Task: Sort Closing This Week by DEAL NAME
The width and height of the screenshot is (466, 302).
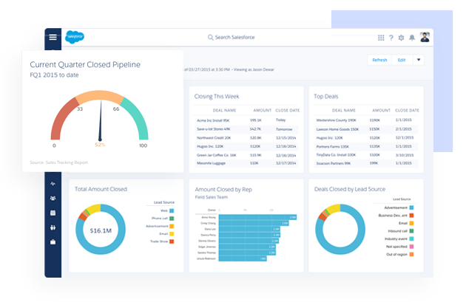Action: (224, 110)
